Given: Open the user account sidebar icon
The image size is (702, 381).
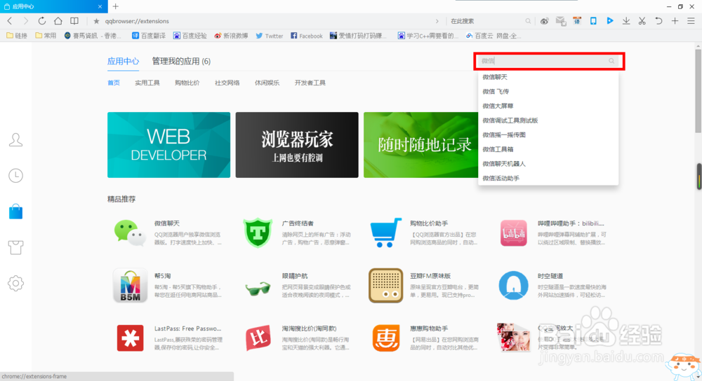Looking at the screenshot, I should (15, 140).
